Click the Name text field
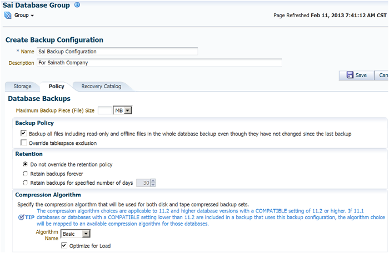This screenshot has width=389, height=253. [117, 52]
